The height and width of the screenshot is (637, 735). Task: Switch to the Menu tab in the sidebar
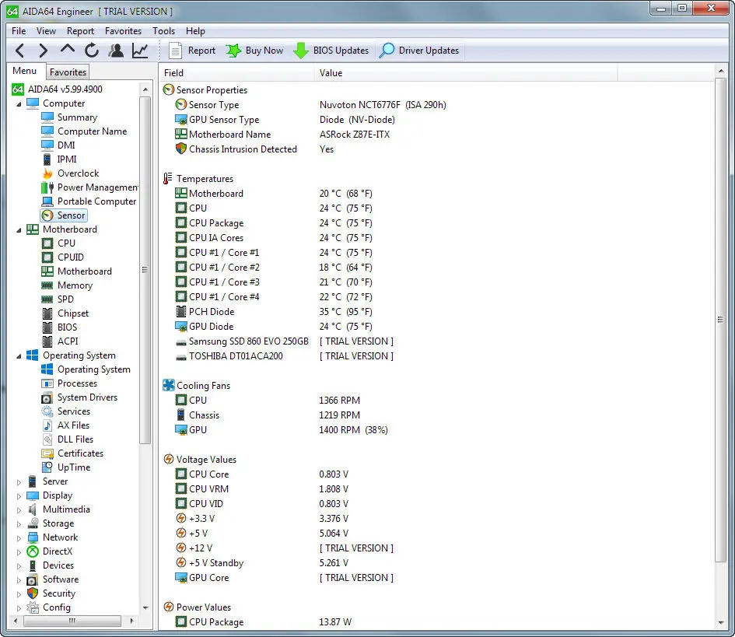25,71
